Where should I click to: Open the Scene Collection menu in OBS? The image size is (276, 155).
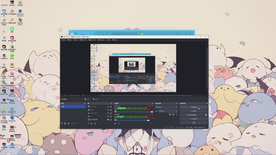[x=101, y=40]
